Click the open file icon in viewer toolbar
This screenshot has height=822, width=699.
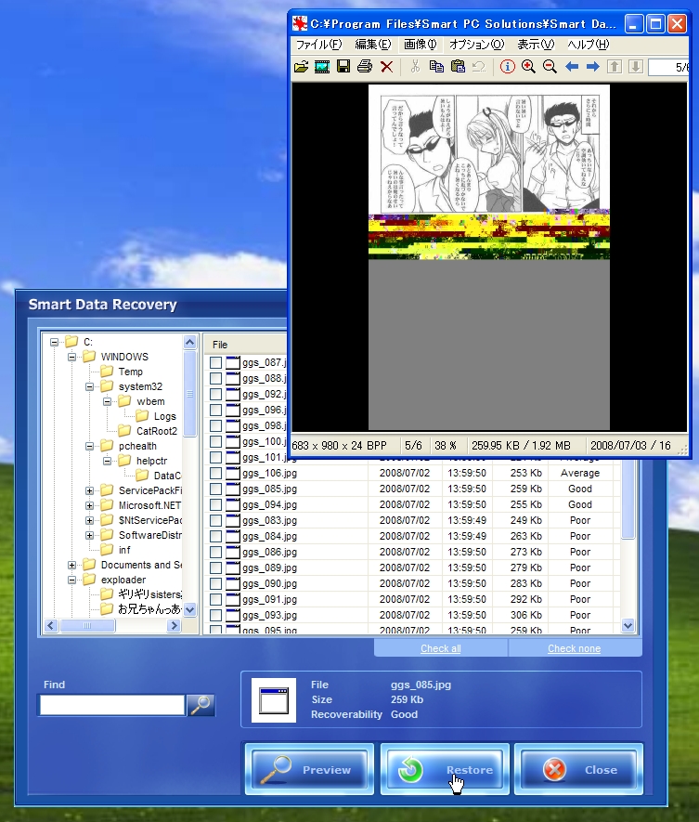coord(302,67)
